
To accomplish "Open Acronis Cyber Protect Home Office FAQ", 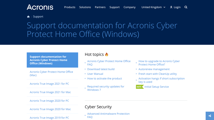I will [x=109, y=63].
